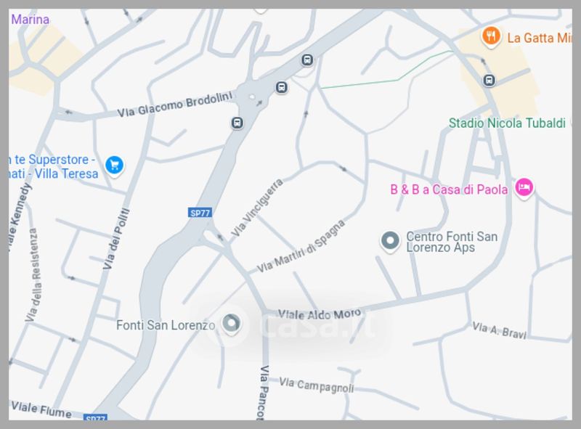
Task: Click bus stop icon below Stadio pin area
Action: 489,80
